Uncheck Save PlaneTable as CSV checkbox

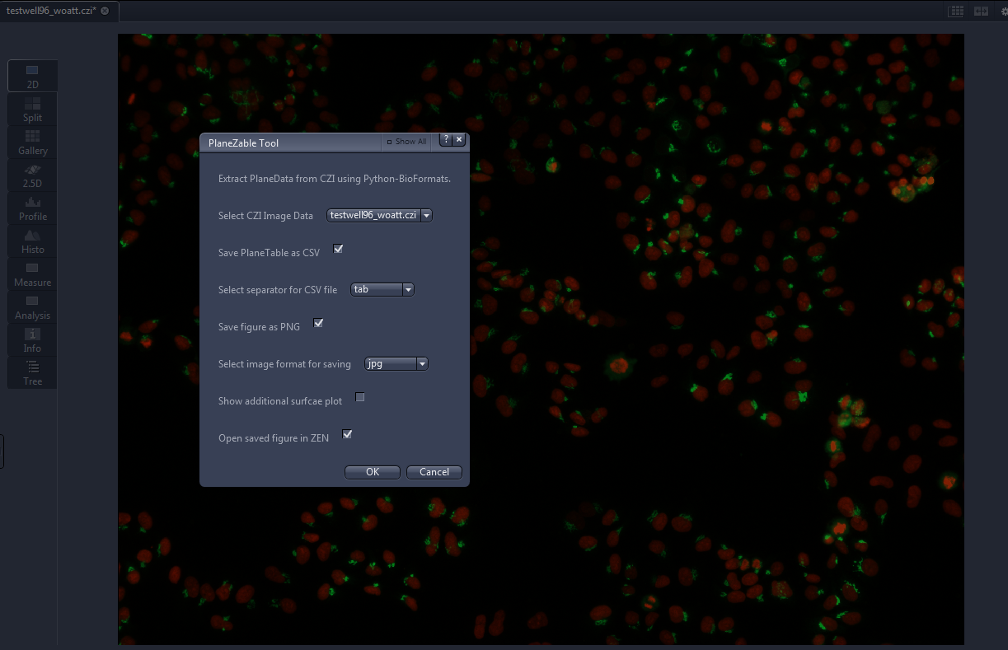point(338,249)
